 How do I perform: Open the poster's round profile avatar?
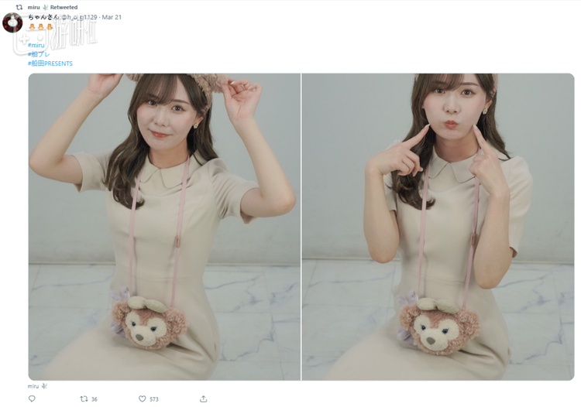pos(12,22)
